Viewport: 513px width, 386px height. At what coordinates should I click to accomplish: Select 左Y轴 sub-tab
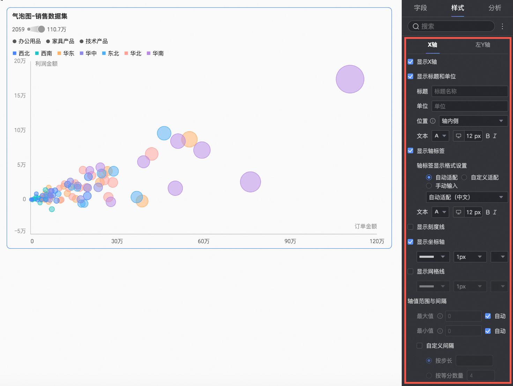tap(483, 45)
